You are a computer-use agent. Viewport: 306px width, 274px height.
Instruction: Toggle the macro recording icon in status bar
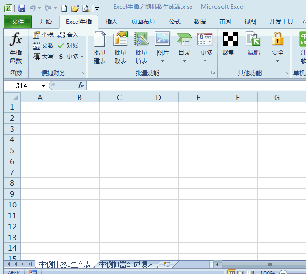pyautogui.click(x=33, y=272)
